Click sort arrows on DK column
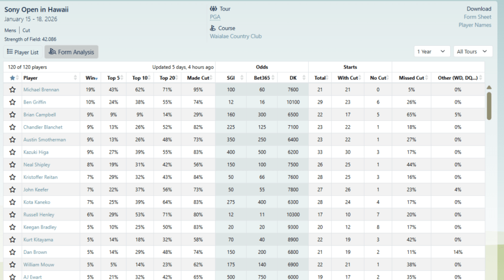Screen dimensions: 504x280 [303, 78]
